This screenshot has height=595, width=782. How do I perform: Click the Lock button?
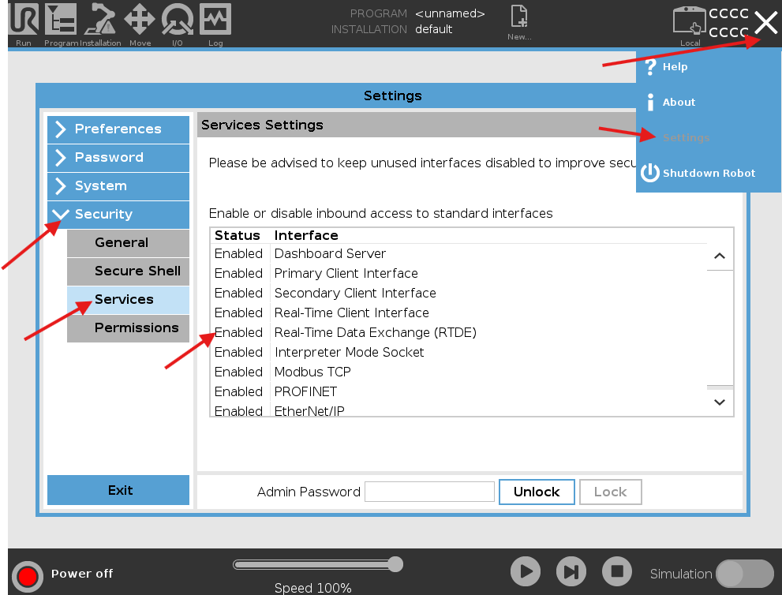[611, 492]
